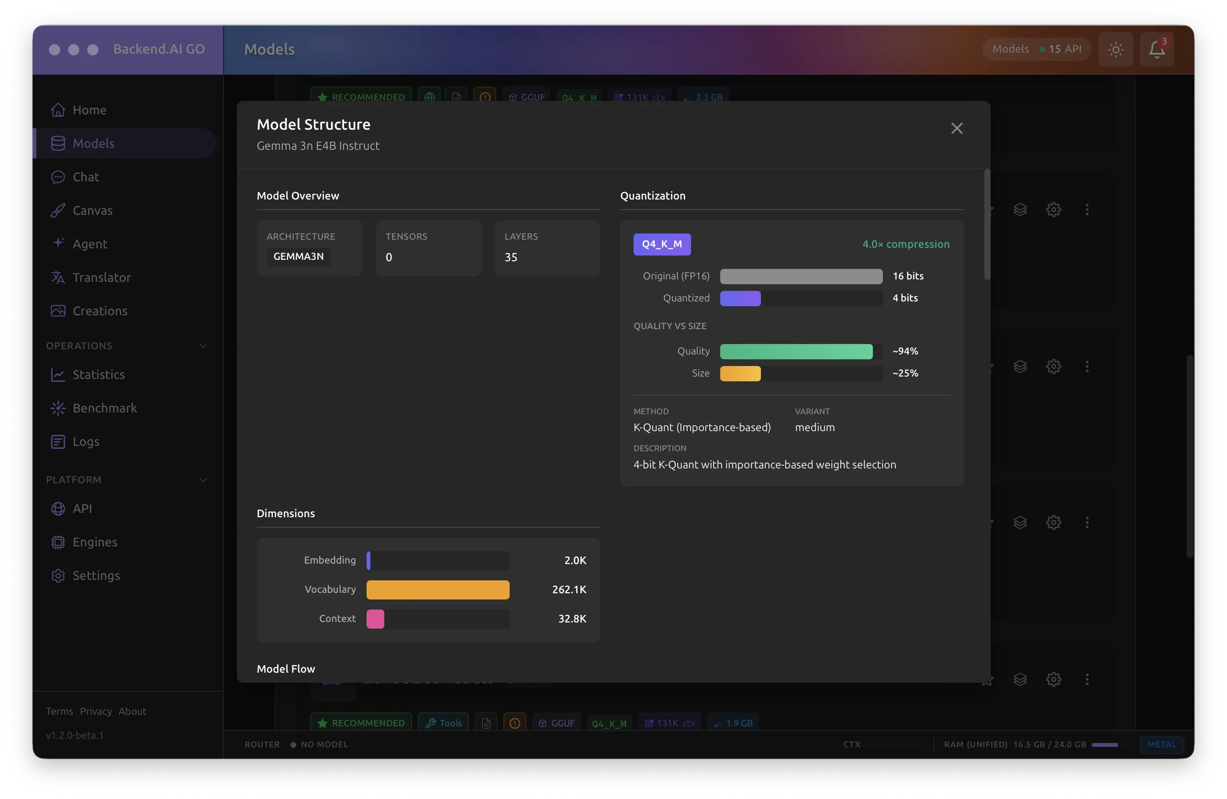Close the Model Structure dialog
This screenshot has width=1227, height=799.
[x=956, y=128]
